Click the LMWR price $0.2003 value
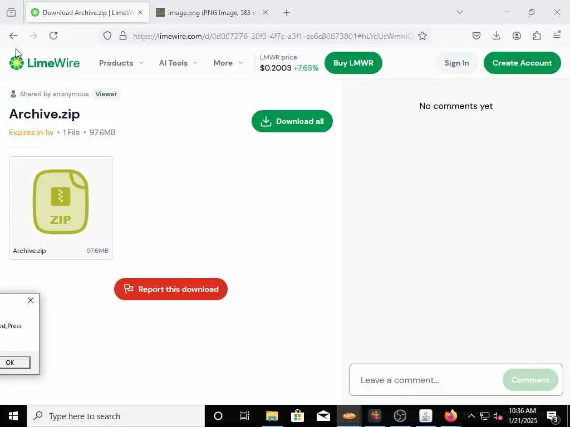This screenshot has width=570, height=427. pos(276,68)
